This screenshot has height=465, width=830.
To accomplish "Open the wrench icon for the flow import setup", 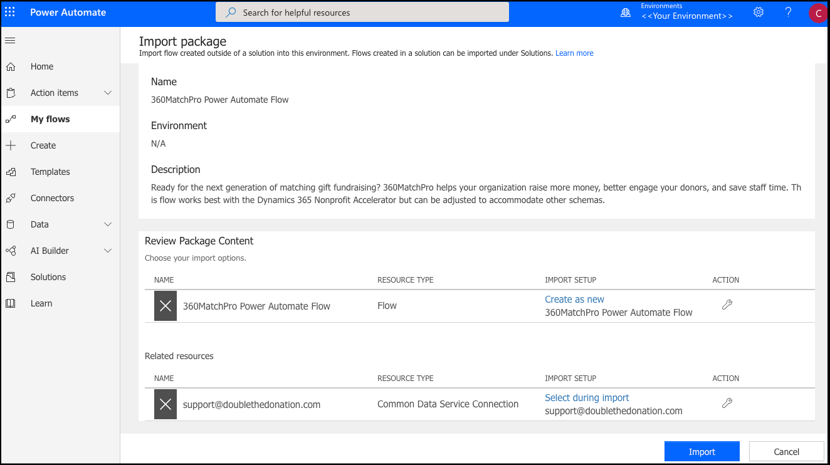I will (x=727, y=305).
